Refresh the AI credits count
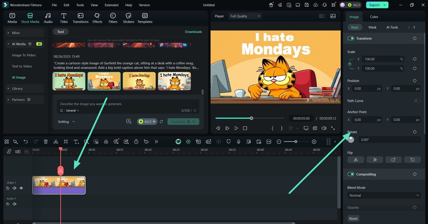Image resolution: width=428 pixels, height=224 pixels. [161, 122]
